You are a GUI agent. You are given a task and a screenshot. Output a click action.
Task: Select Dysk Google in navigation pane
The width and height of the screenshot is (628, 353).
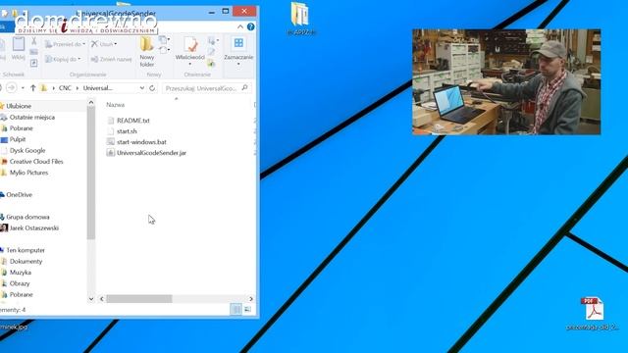(x=27, y=150)
